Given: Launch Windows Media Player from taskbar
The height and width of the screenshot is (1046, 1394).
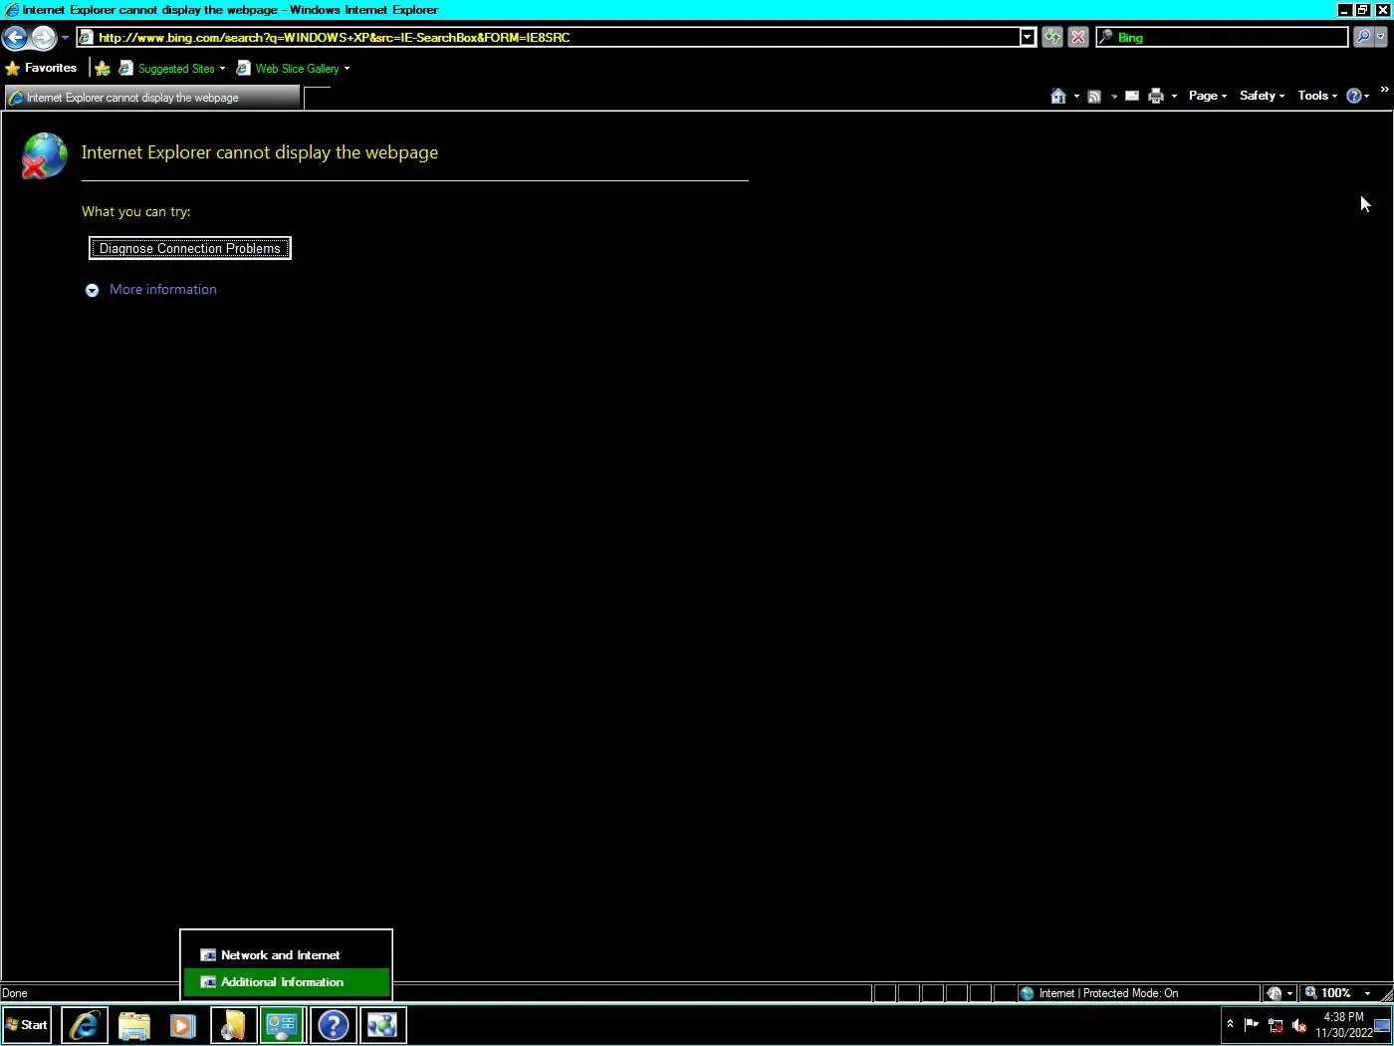Looking at the screenshot, I should coord(183,1025).
